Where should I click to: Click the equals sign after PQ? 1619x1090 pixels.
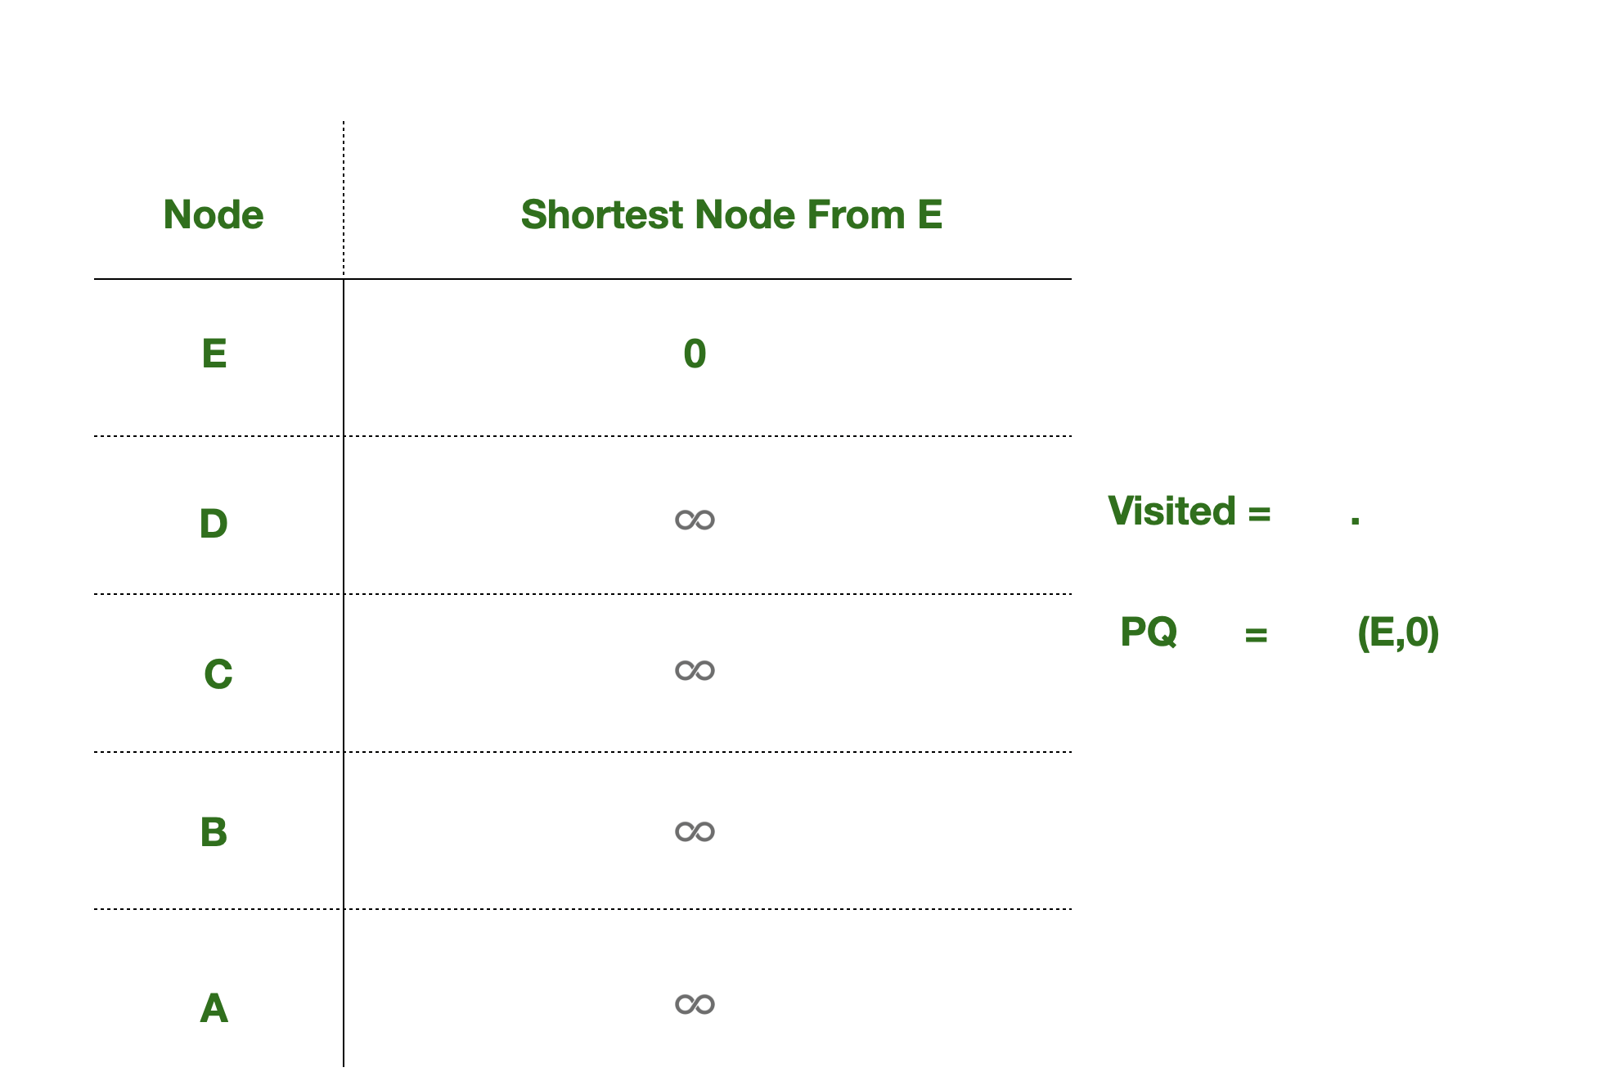point(1256,635)
